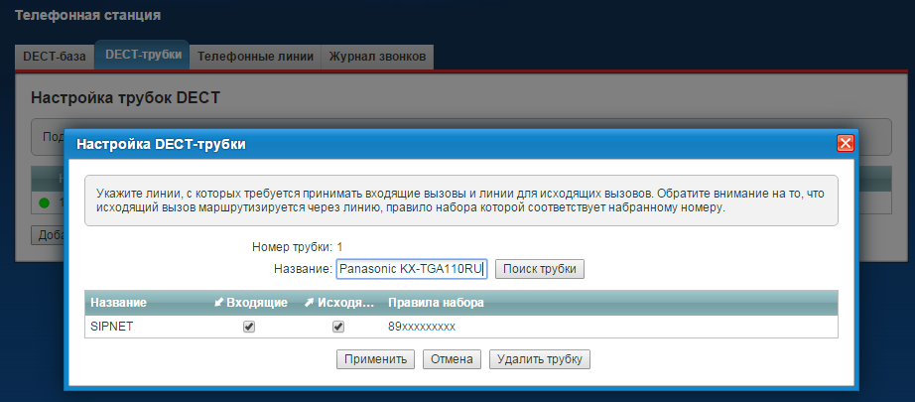Go to the Журнал звонков tab

(x=378, y=57)
